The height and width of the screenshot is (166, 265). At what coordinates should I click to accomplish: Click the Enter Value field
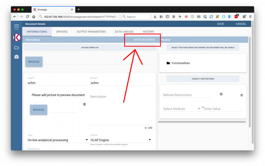tap(223, 109)
